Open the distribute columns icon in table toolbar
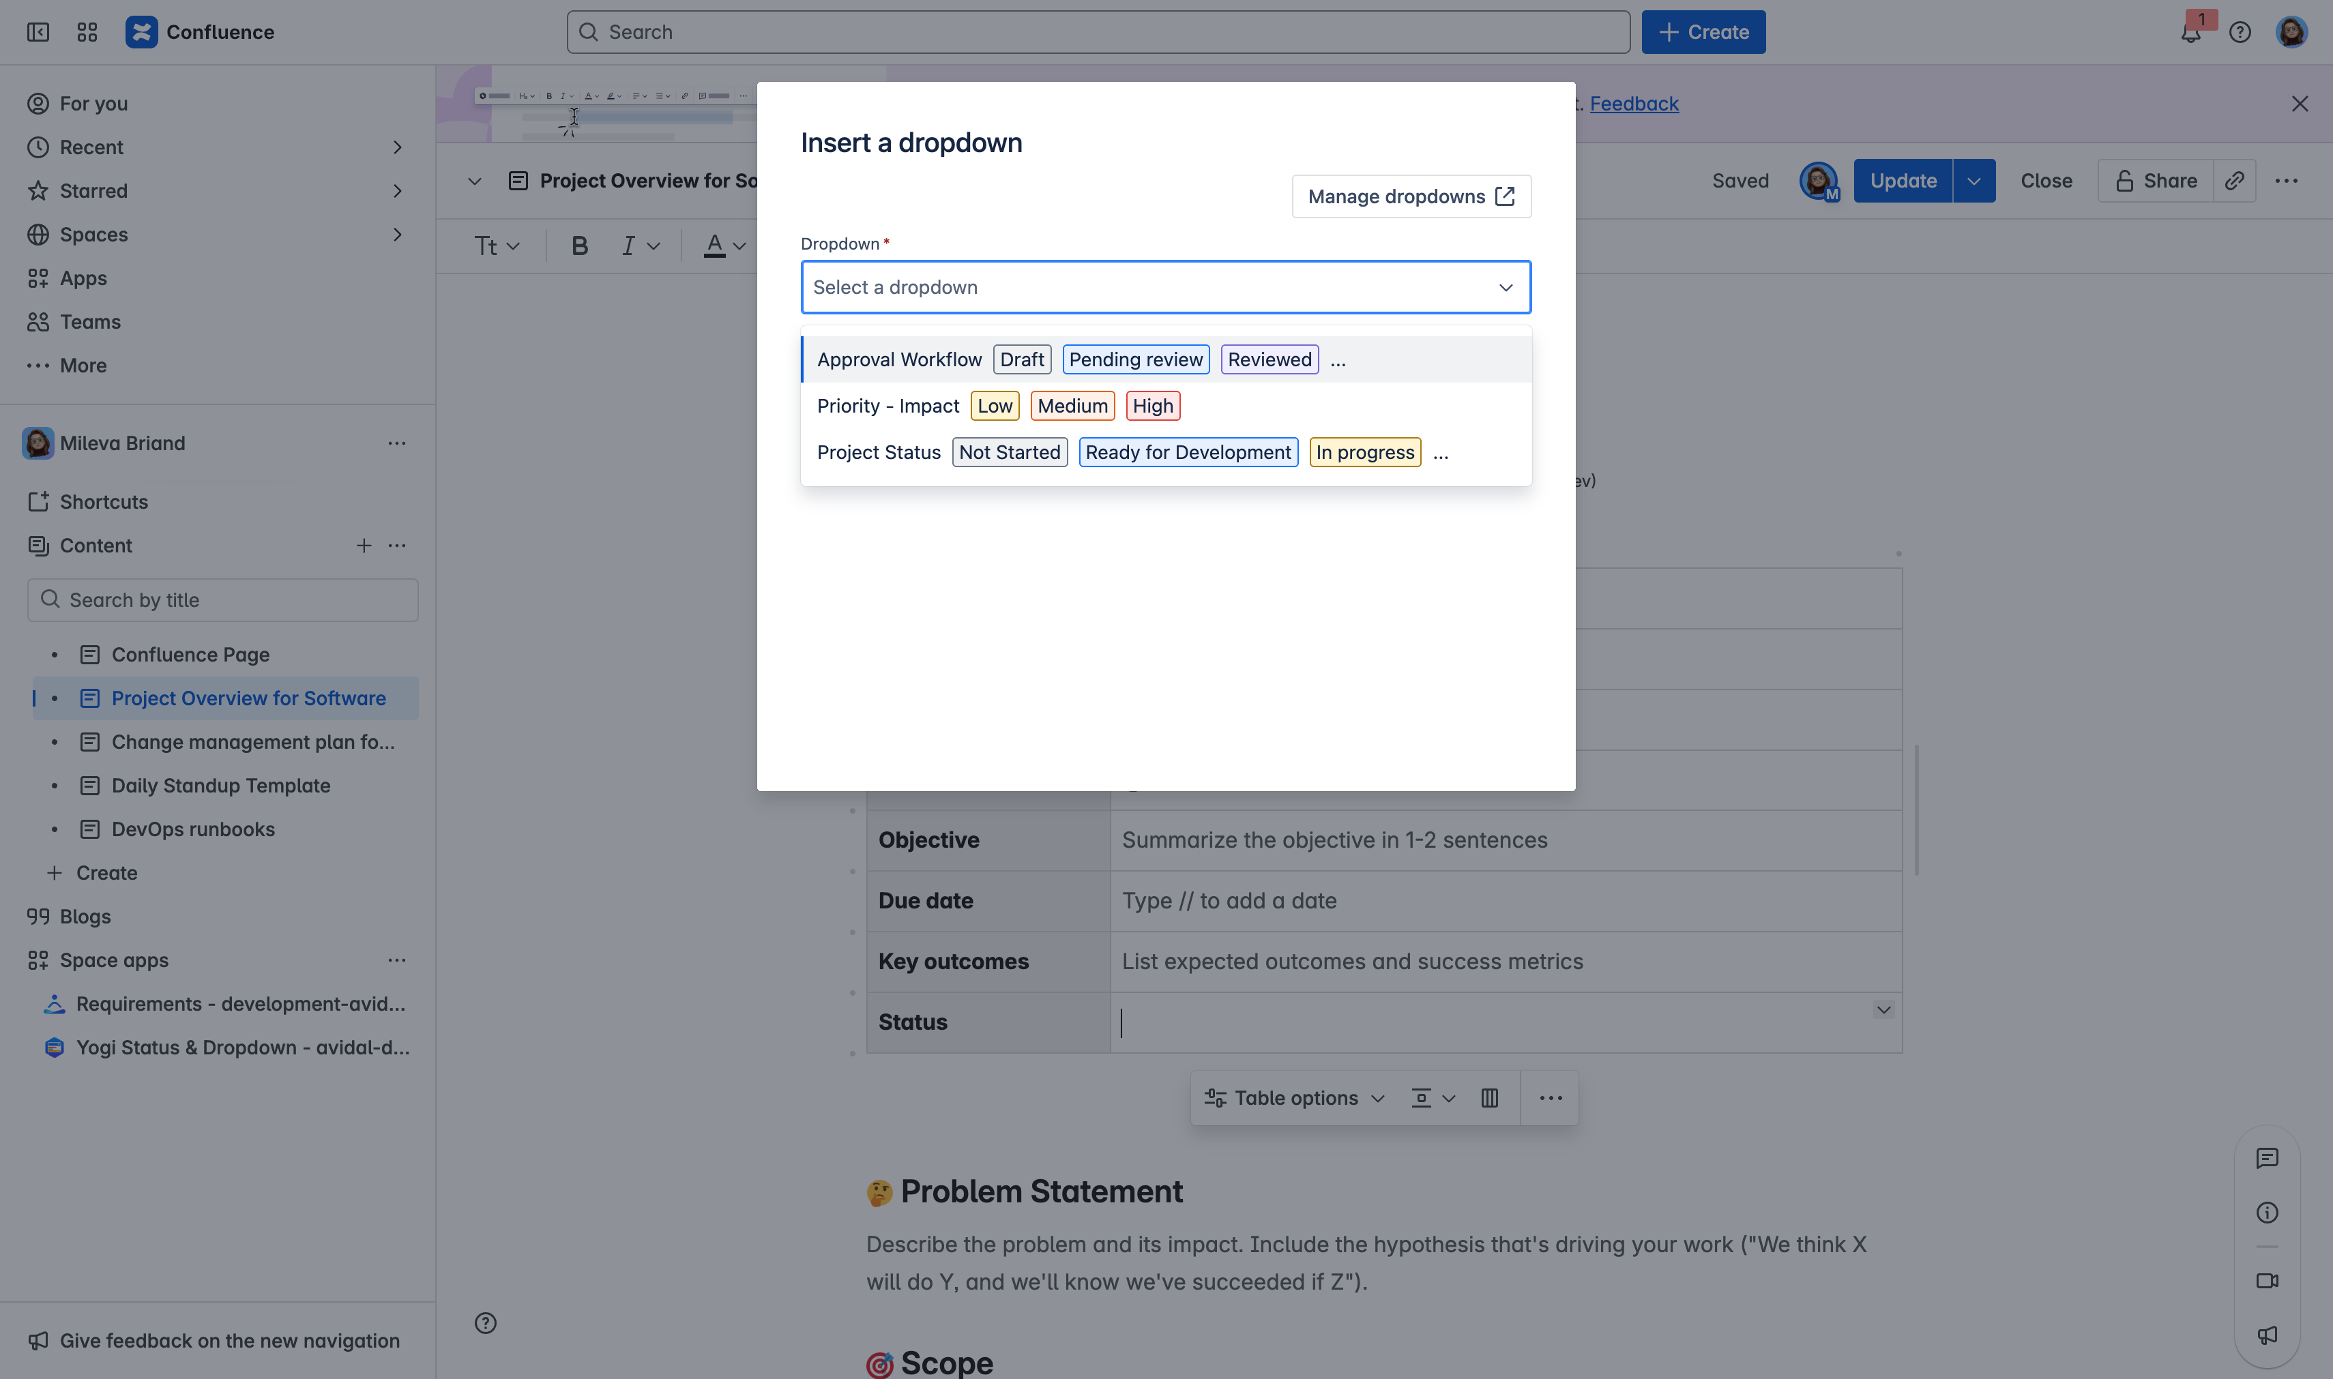 pos(1489,1097)
